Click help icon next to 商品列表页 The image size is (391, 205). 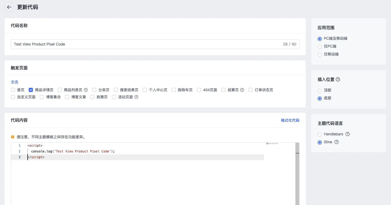point(86,90)
